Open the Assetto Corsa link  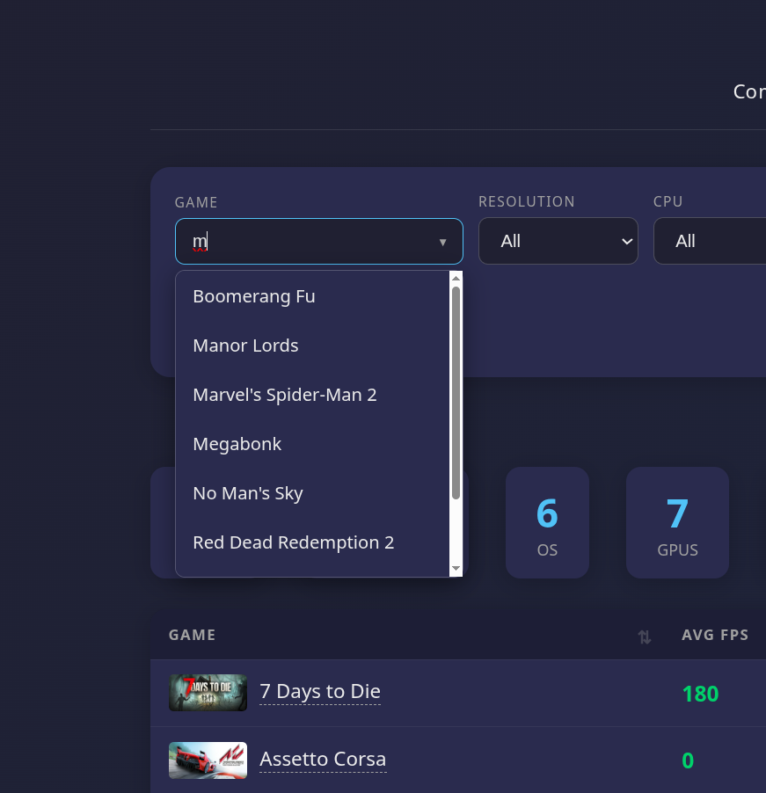tap(323, 759)
